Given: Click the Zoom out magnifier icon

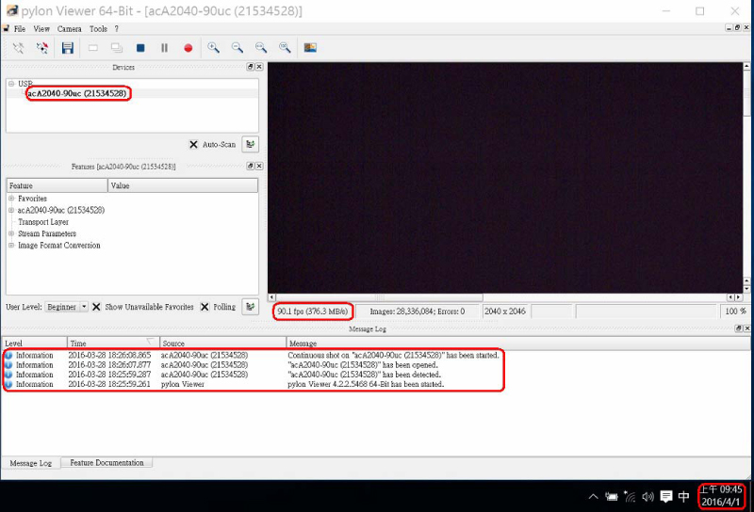Looking at the screenshot, I should [238, 48].
